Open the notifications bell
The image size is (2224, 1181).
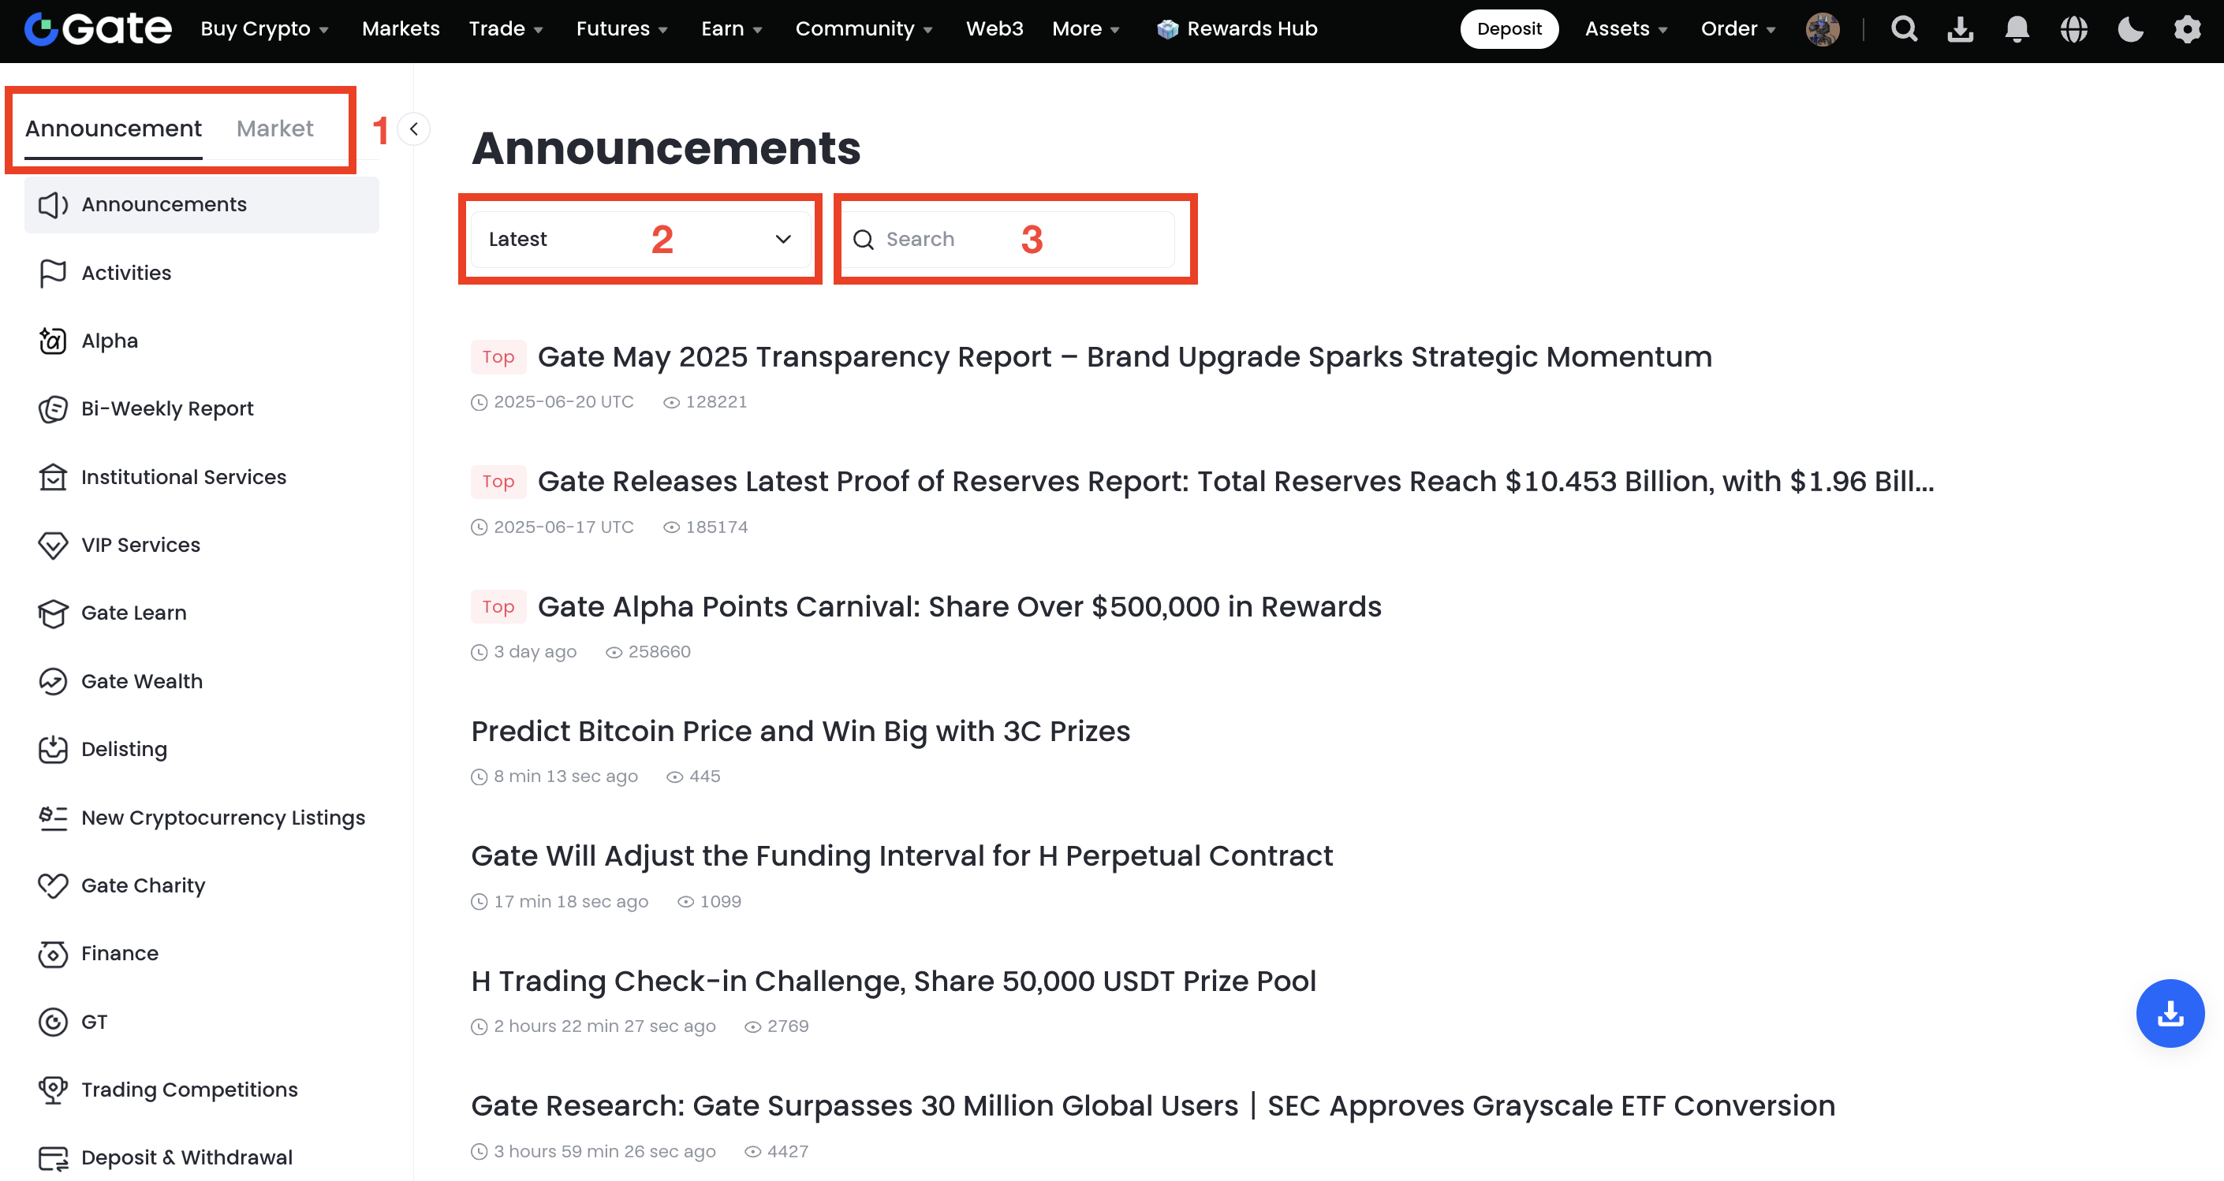click(2017, 28)
